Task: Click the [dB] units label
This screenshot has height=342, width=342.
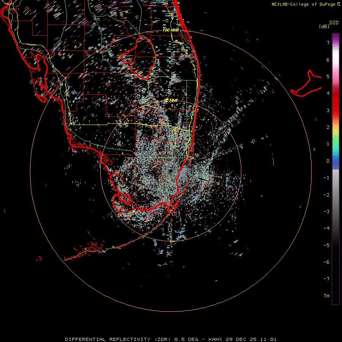Action: click(324, 26)
